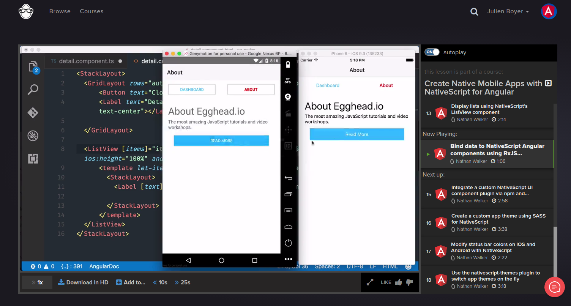571x306 pixels.
Task: Click the thumbs down dislike icon
Action: click(409, 282)
